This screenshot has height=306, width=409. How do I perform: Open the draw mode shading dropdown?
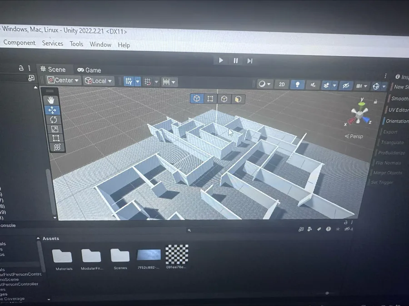coord(265,84)
